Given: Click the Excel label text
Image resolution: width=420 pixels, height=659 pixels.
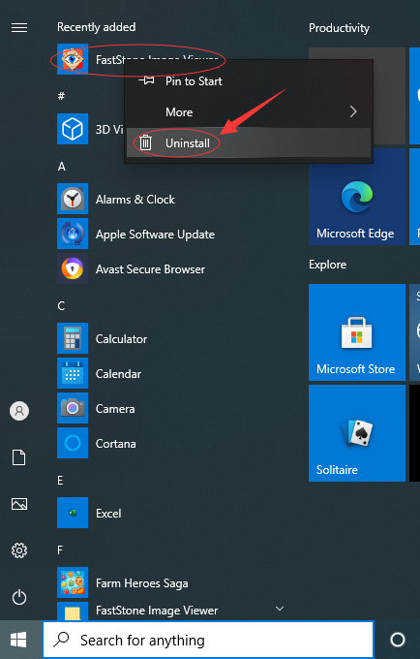Looking at the screenshot, I should (x=108, y=514).
